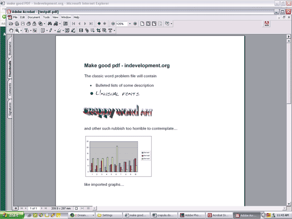Click the Digital Signature pen icon

pos(73,31)
